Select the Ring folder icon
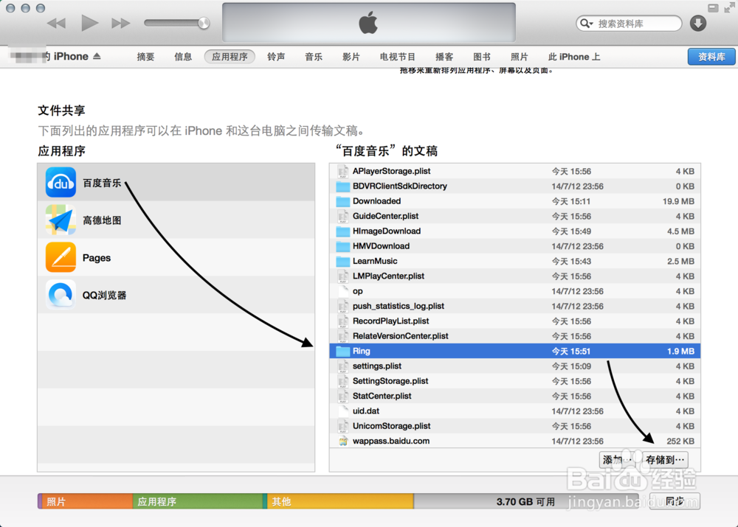The height and width of the screenshot is (527, 738). [x=343, y=351]
